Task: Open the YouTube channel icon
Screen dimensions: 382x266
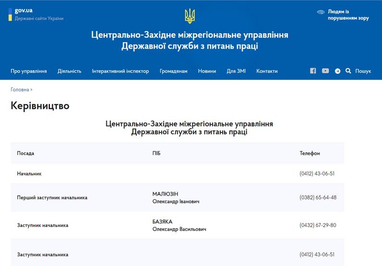Action: [325, 71]
